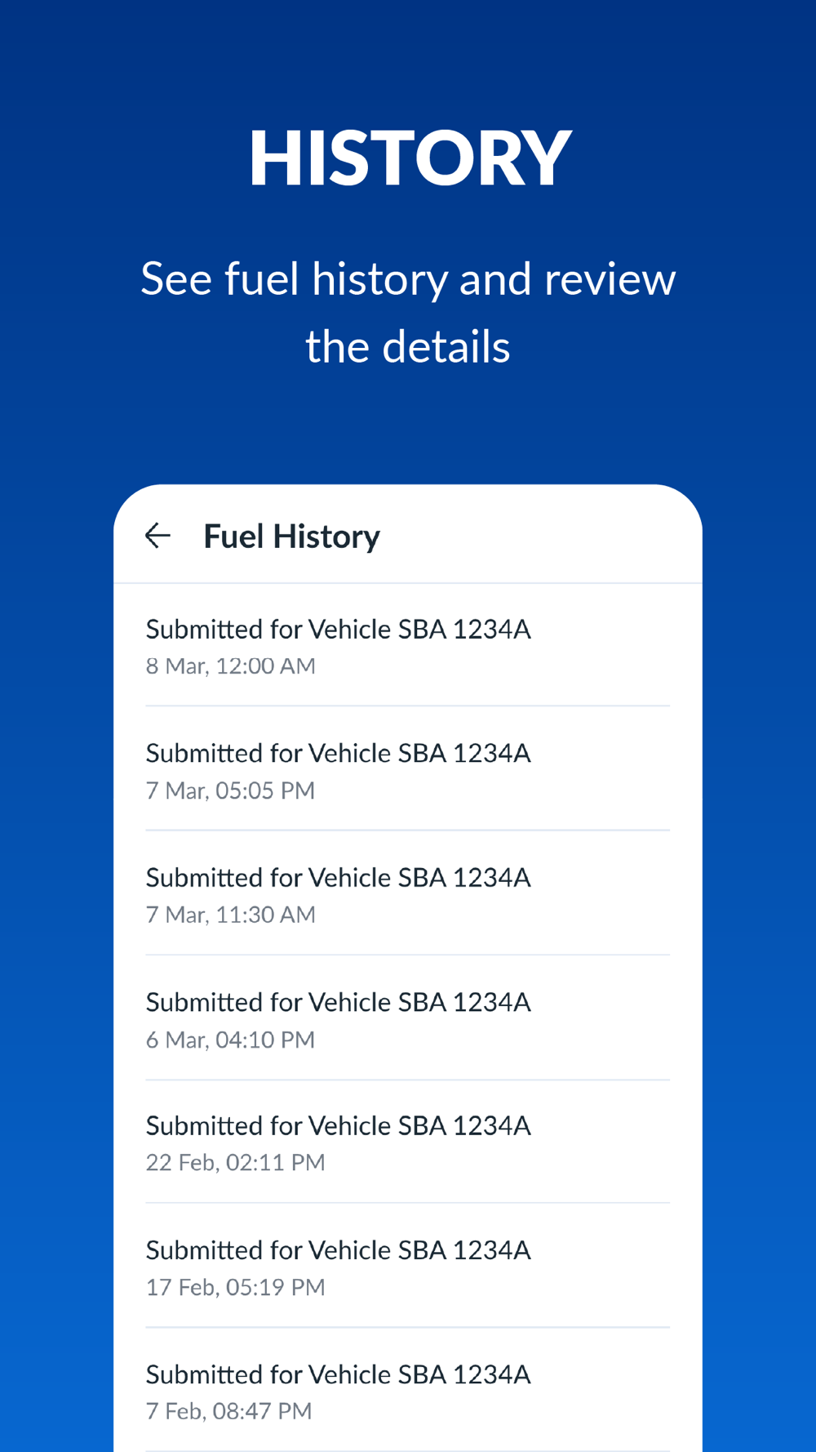Click the HISTORY heading text
The height and width of the screenshot is (1452, 816).
[409, 158]
